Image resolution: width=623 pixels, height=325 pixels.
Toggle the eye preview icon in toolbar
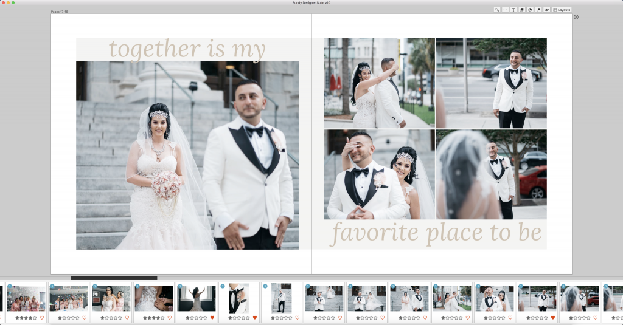(547, 10)
